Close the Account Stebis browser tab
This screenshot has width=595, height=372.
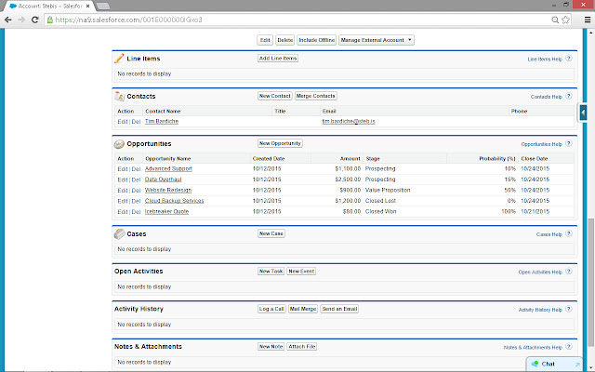point(87,7)
